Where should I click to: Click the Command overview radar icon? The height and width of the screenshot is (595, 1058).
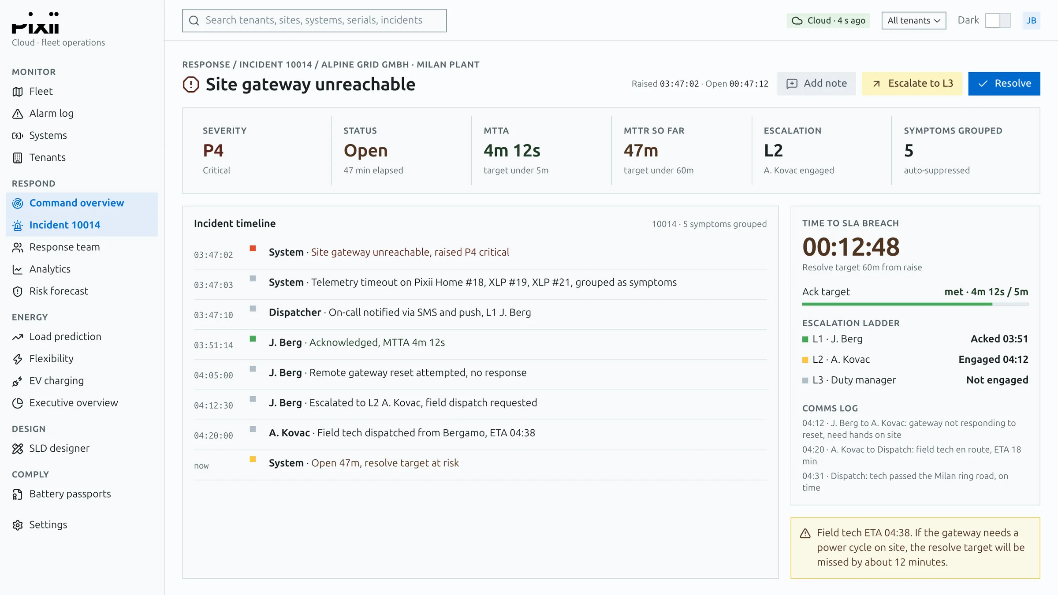18,203
